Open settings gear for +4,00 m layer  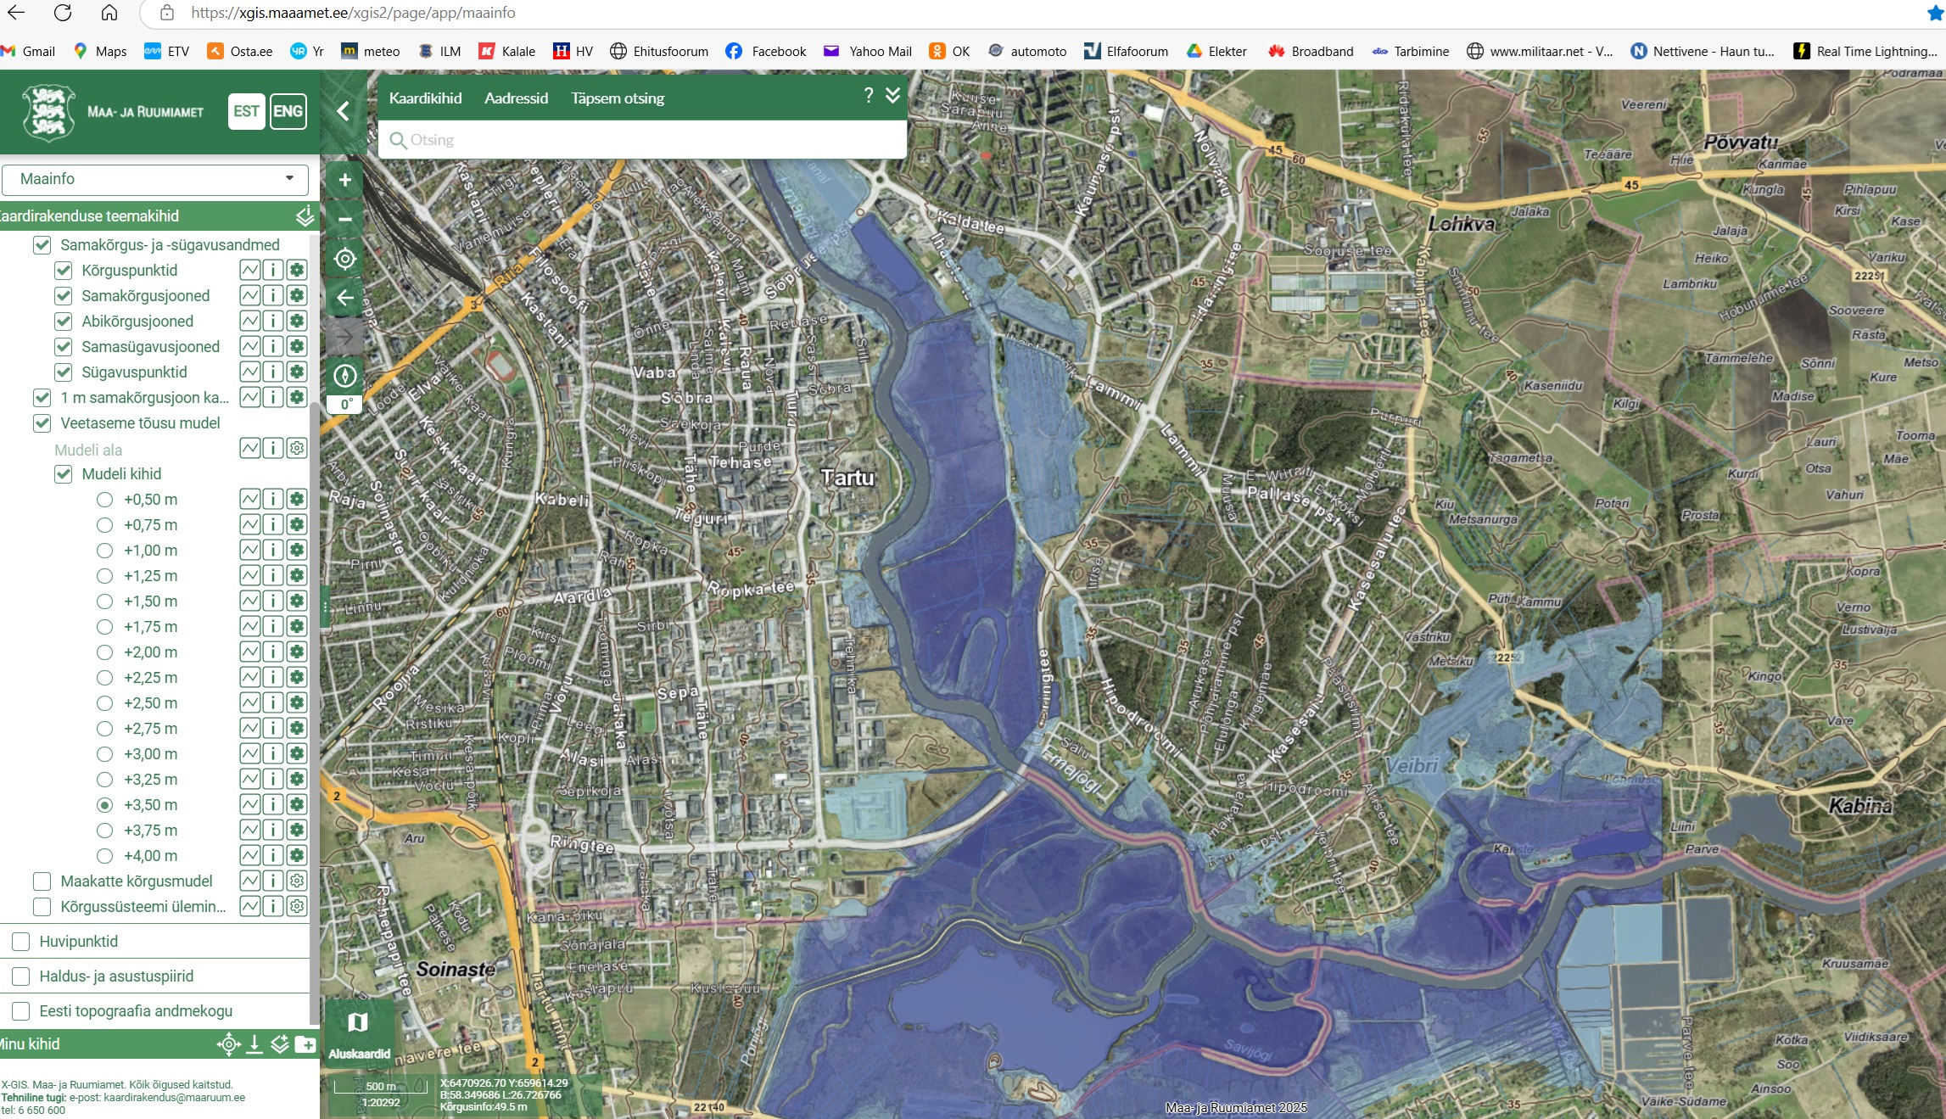click(297, 856)
